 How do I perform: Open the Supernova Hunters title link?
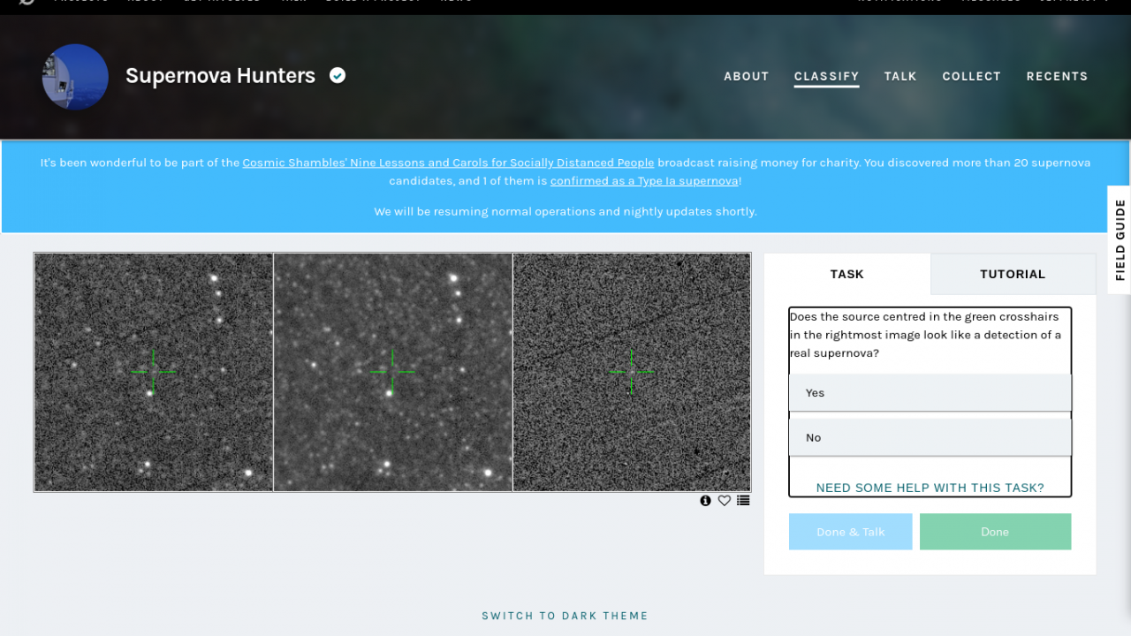point(220,76)
